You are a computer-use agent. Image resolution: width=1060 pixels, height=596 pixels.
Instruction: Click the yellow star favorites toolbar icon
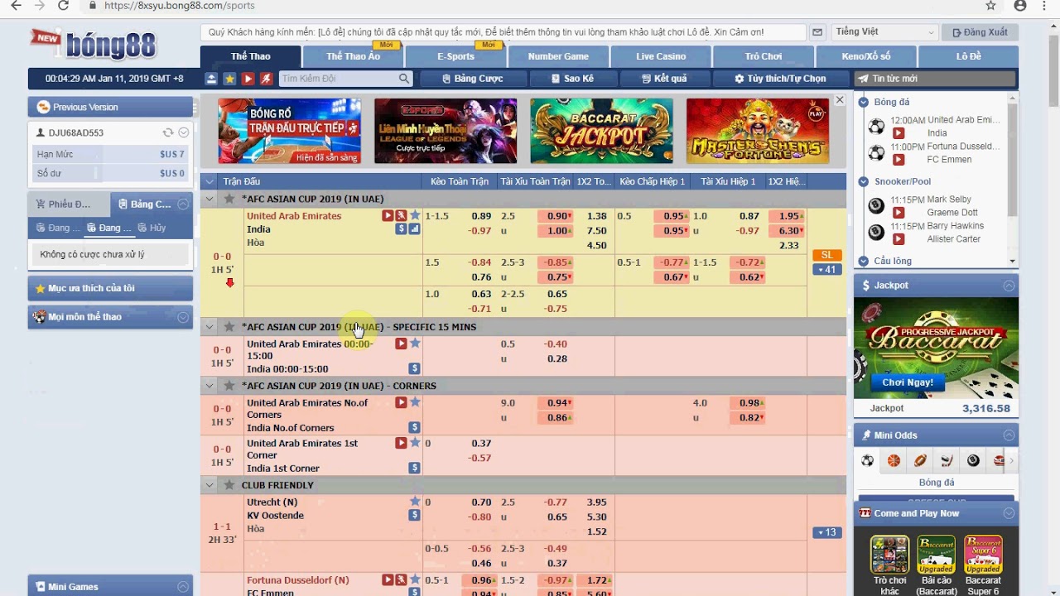click(x=229, y=79)
